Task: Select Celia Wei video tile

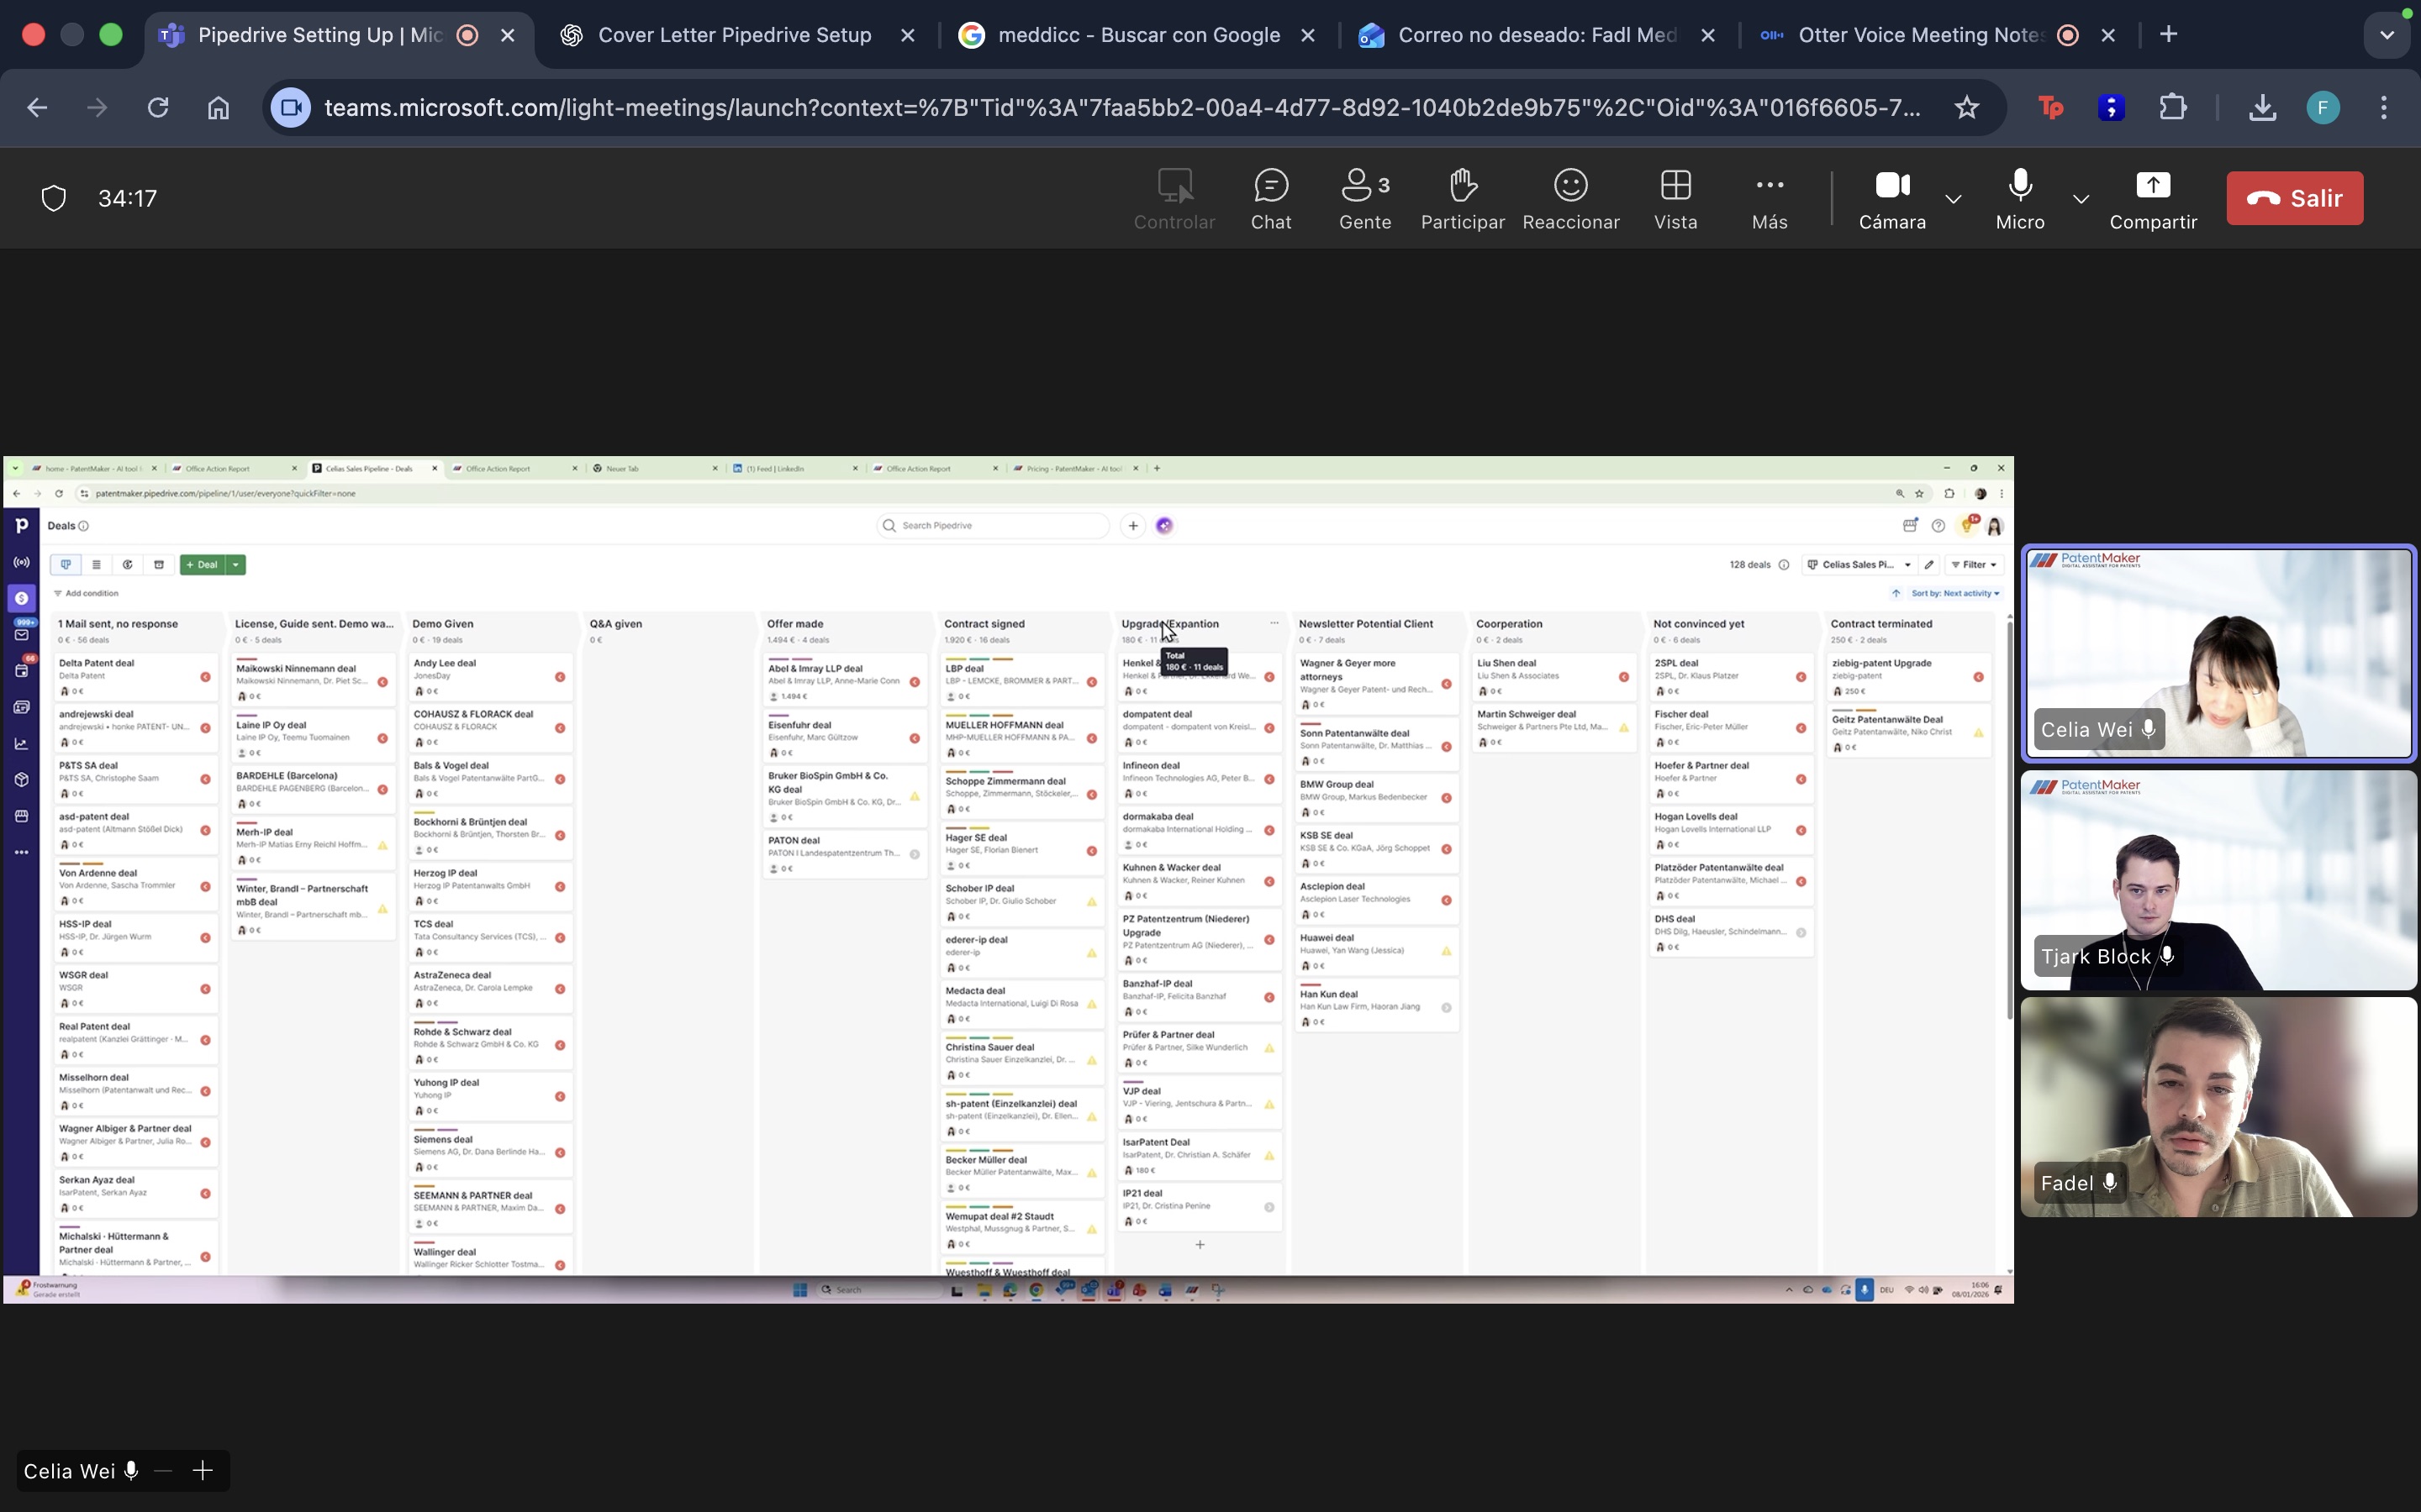Action: pyautogui.click(x=2219, y=653)
